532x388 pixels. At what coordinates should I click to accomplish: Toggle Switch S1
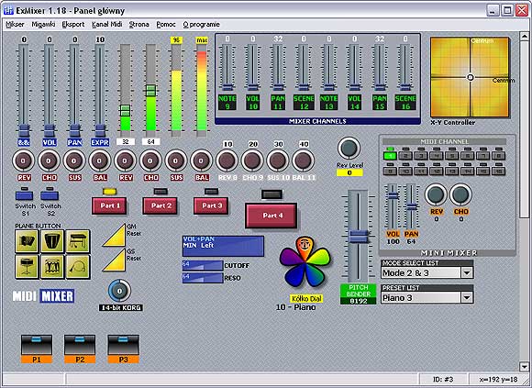point(25,195)
